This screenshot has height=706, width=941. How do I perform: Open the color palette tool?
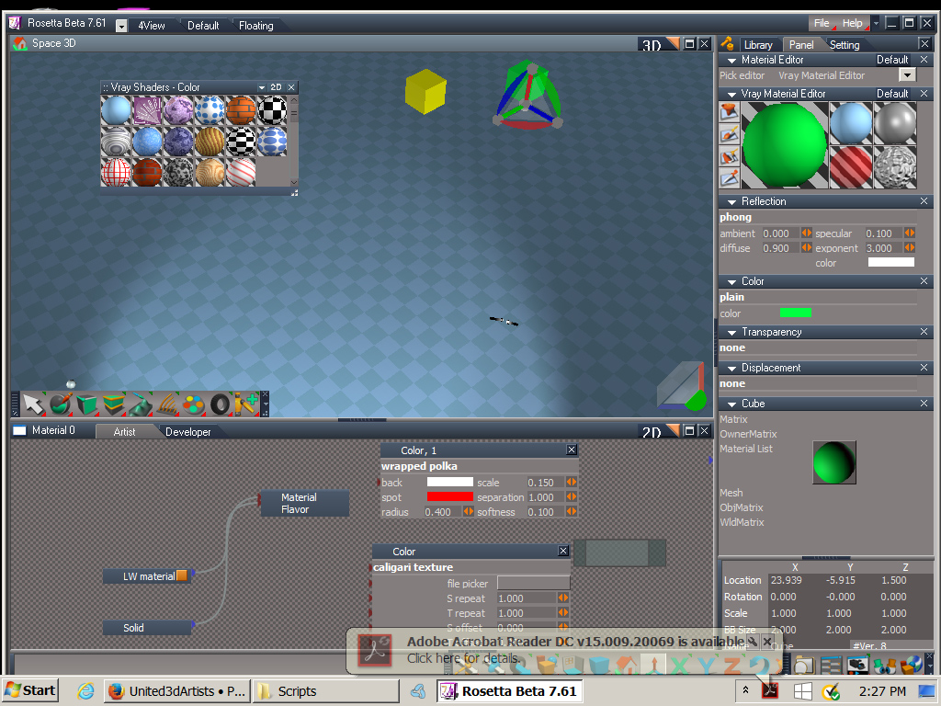coord(193,404)
